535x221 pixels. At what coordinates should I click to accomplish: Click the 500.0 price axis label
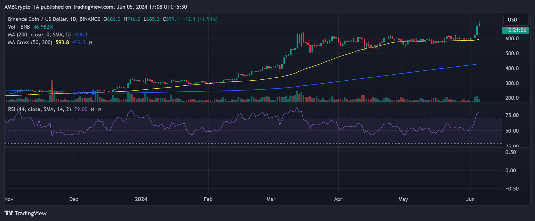512,53
